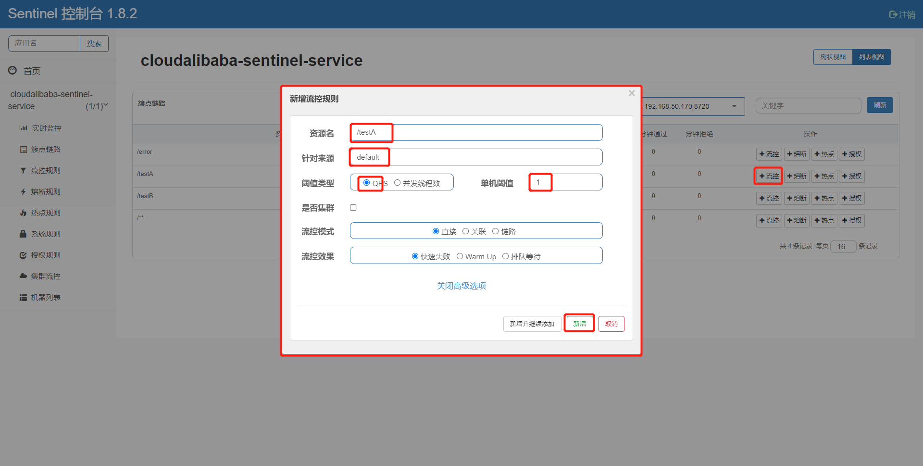Click +热点 for the /testA row
Screen dimensions: 923x466
click(824, 176)
